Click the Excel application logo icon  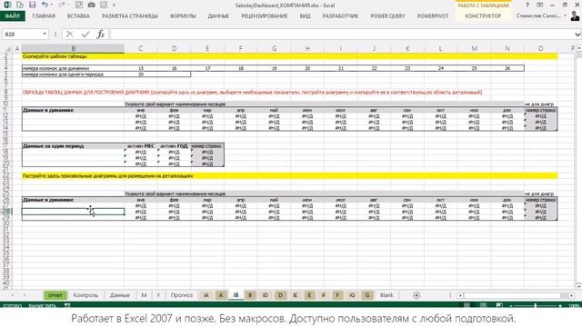pyautogui.click(x=7, y=5)
